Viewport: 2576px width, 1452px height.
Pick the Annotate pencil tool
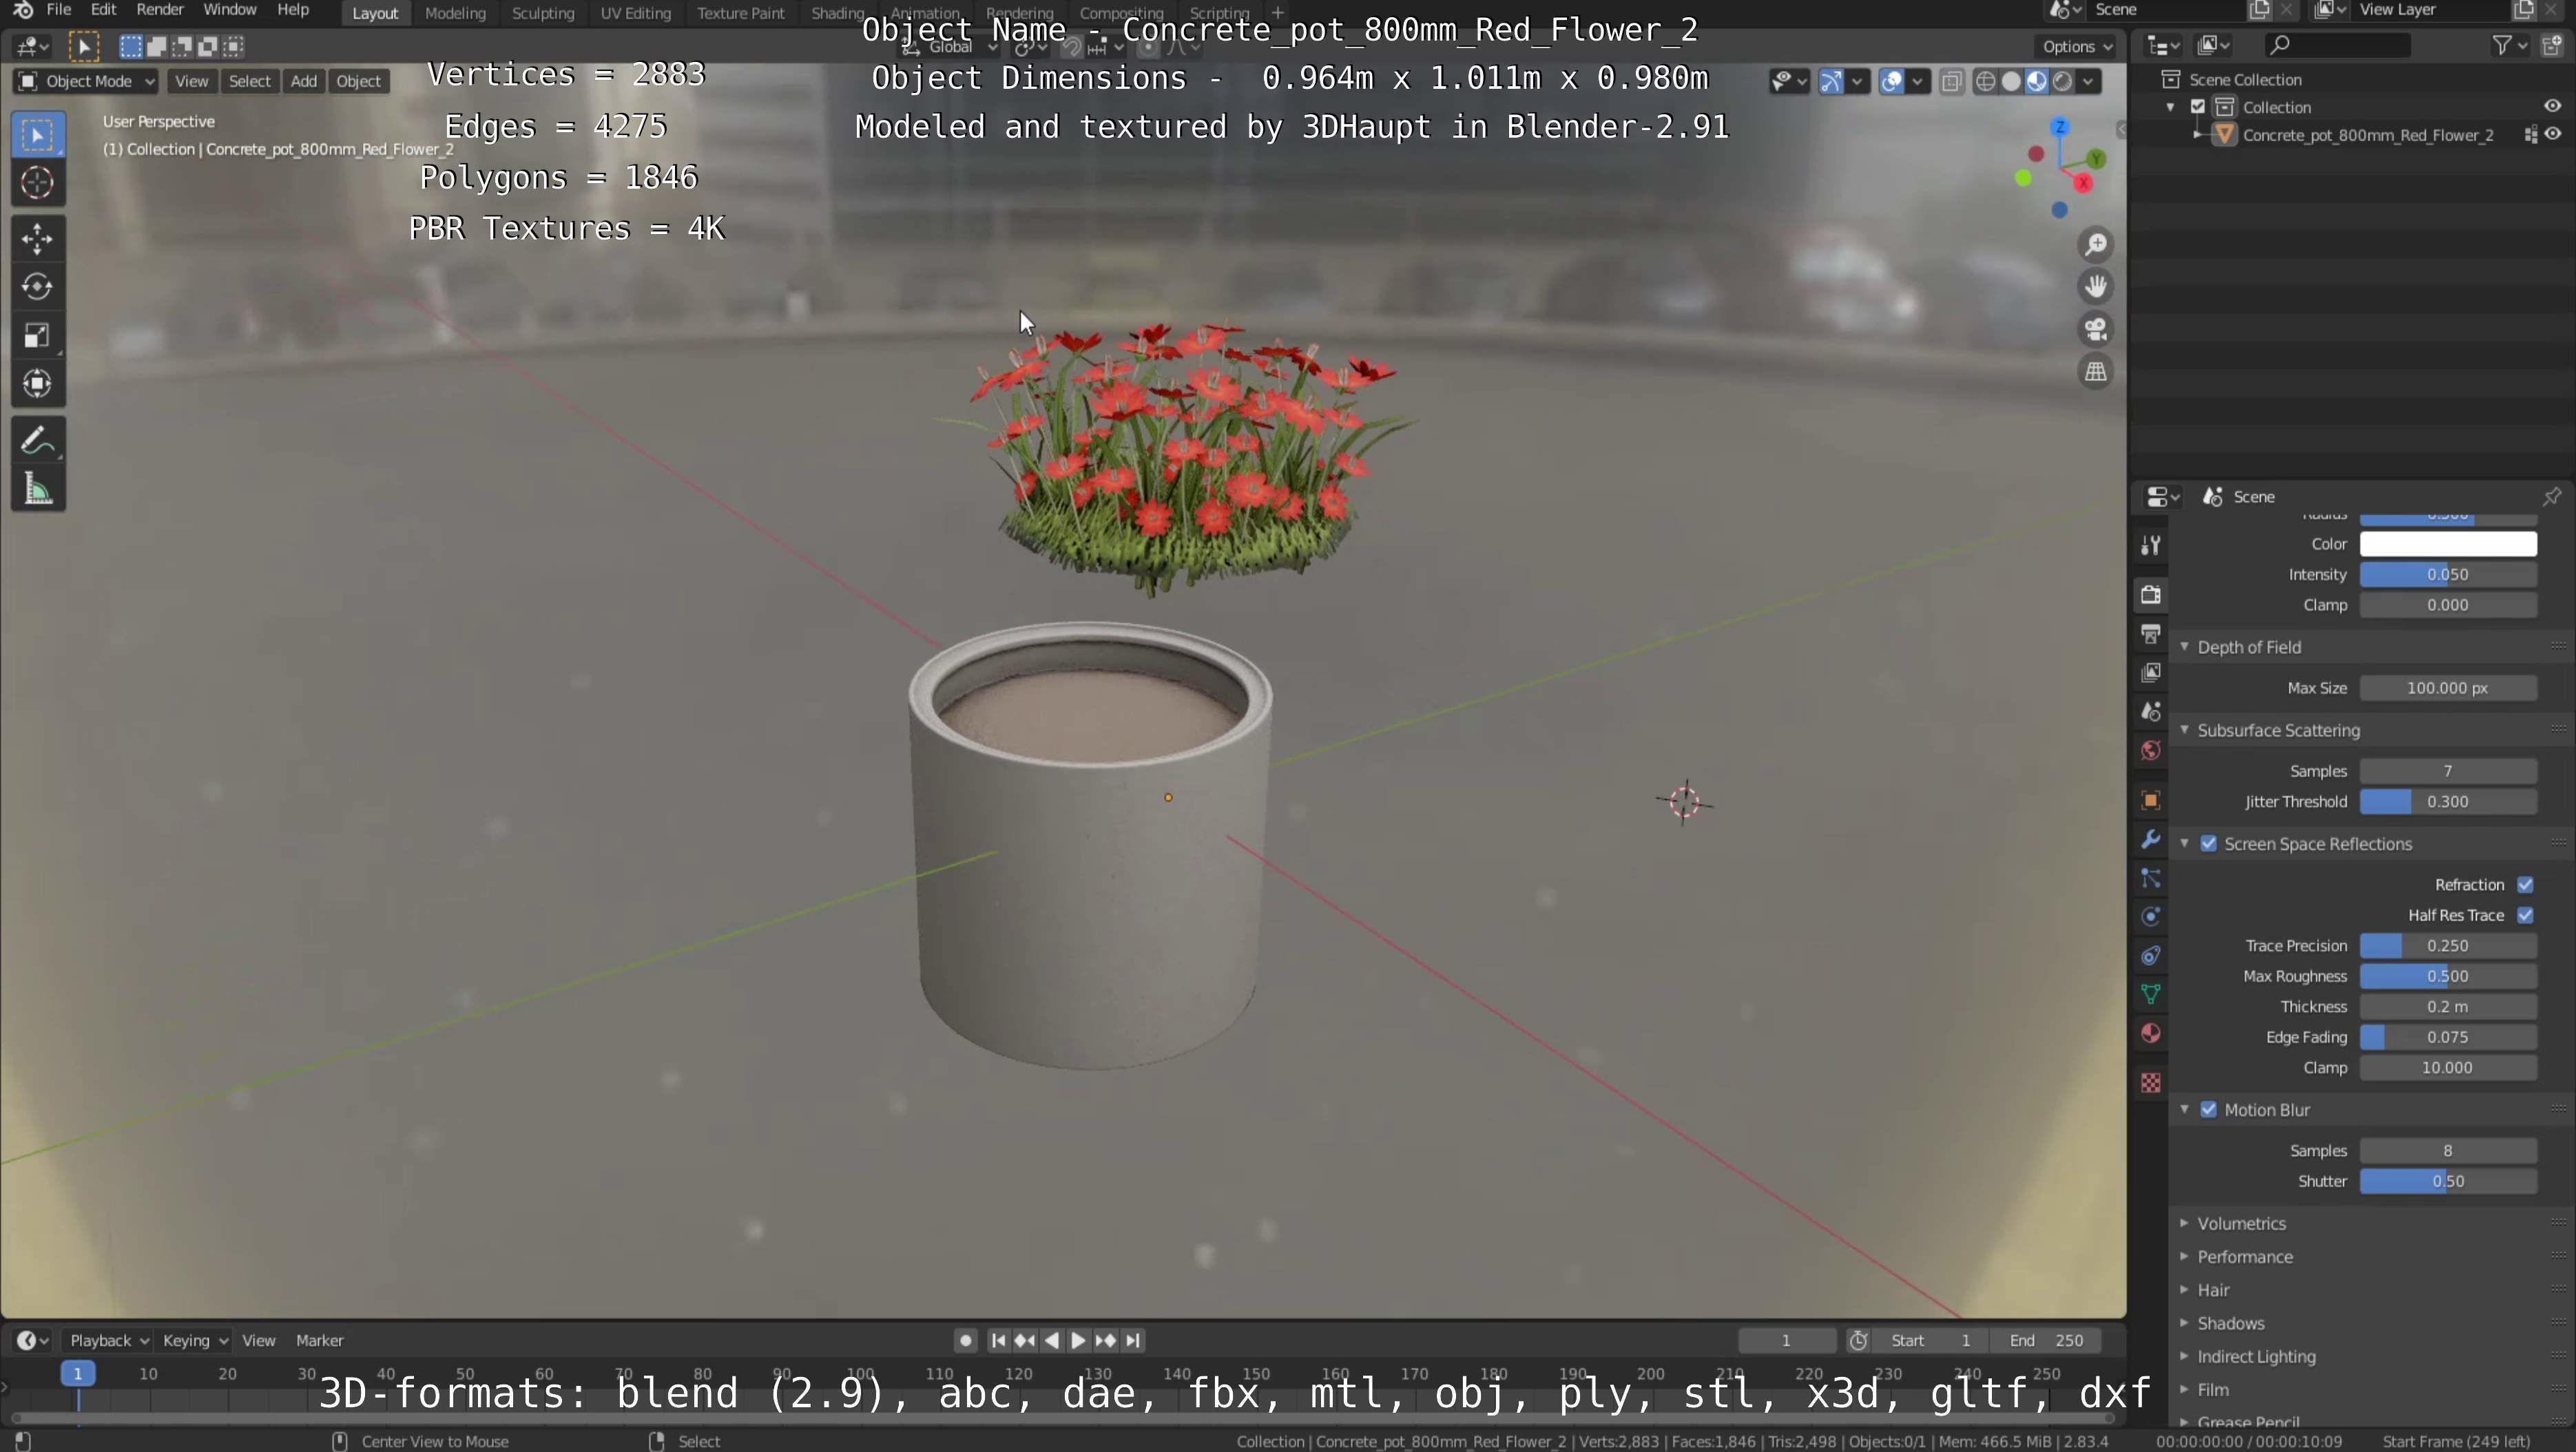pos(37,440)
